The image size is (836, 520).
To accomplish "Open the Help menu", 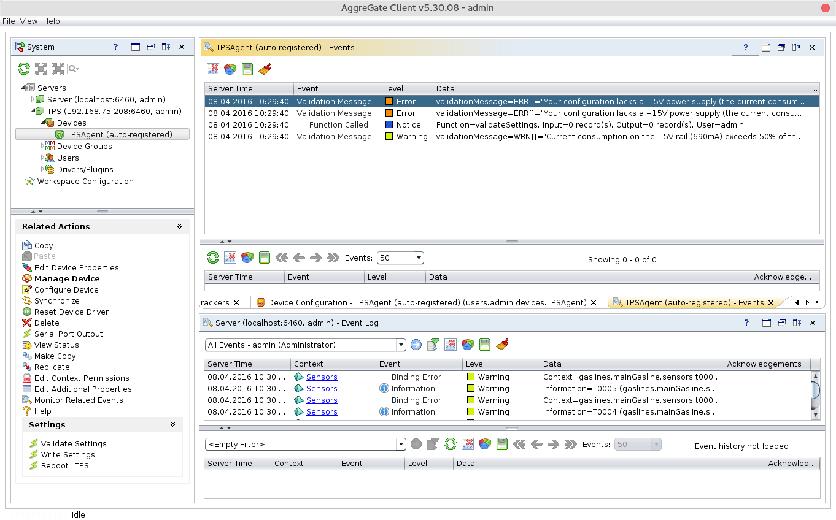I will point(52,21).
